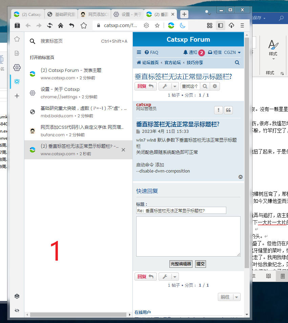Switch to the 设置 - 关于 tab in tab strip

pyautogui.click(x=127, y=14)
